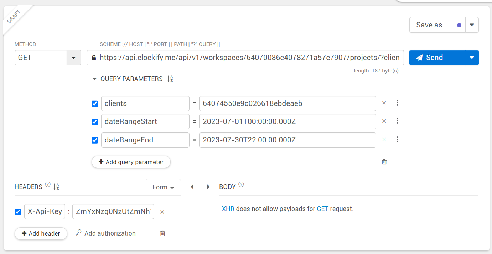Viewport: 492px width, 254px height.
Task: Open the HEADERS help tooltip
Action: pos(48,184)
